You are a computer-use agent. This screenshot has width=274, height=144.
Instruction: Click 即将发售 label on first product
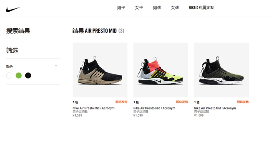(x=121, y=102)
